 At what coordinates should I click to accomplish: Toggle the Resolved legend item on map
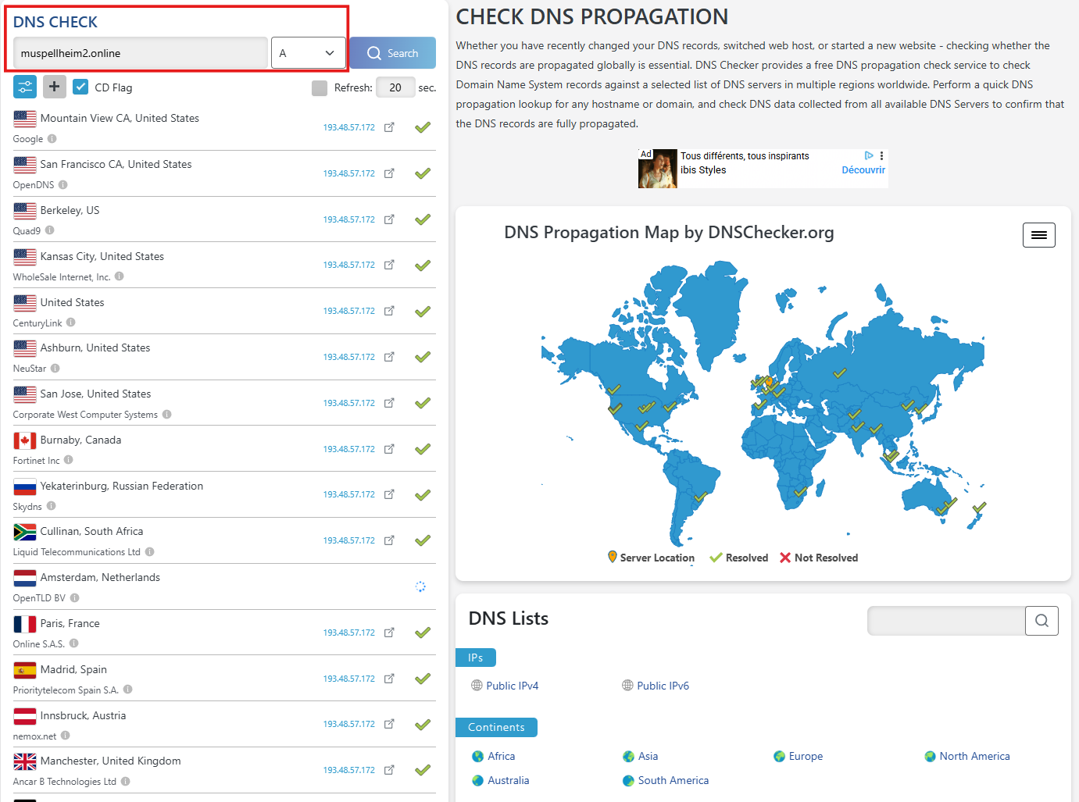(x=738, y=558)
